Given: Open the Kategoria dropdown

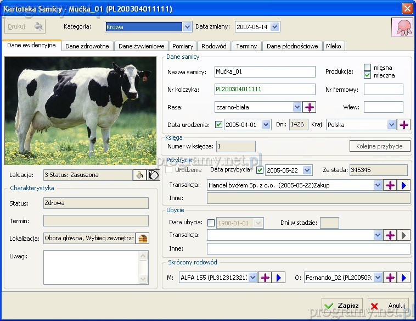Looking at the screenshot, I should point(187,27).
